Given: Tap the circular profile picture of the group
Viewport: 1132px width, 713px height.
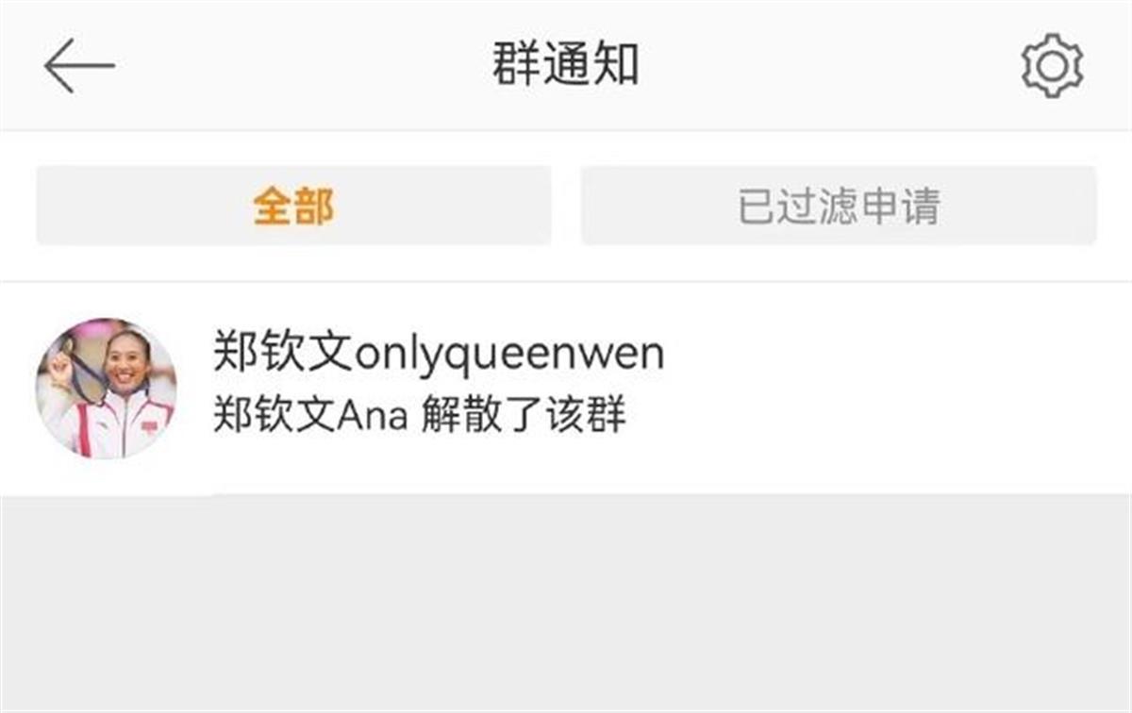Looking at the screenshot, I should click(106, 389).
